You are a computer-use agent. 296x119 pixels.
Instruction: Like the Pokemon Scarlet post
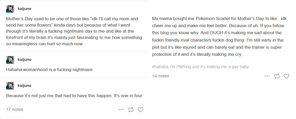click(286, 76)
